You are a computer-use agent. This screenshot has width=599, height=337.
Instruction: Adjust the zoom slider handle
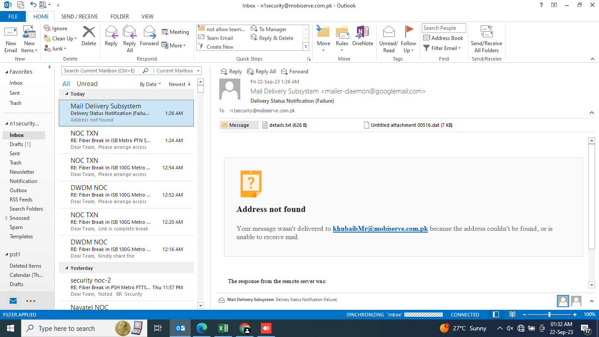[549, 315]
